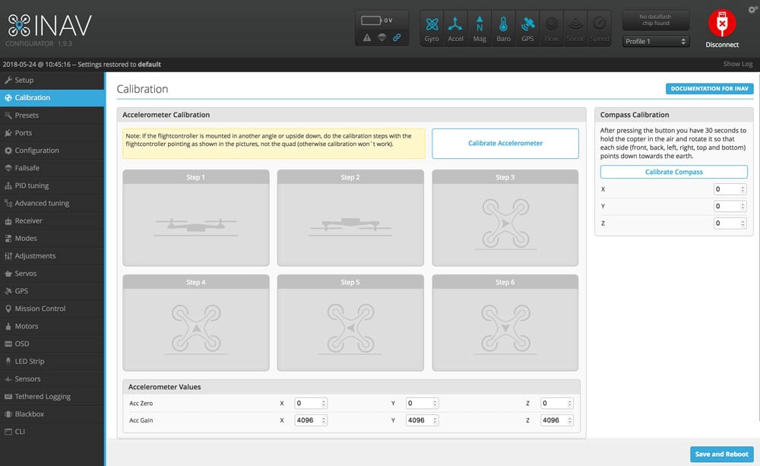Click the Acc Zero X field
Viewport: 760px width, 466px height.
tap(311, 403)
